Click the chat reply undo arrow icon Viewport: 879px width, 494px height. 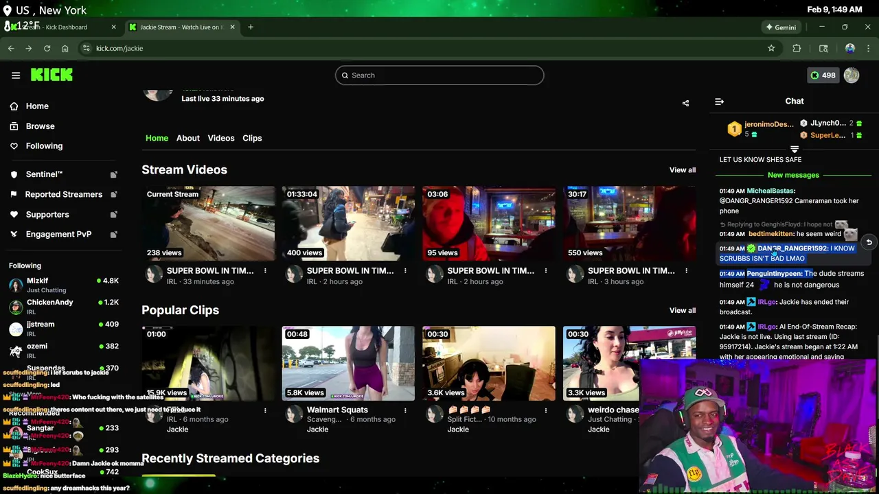click(869, 242)
